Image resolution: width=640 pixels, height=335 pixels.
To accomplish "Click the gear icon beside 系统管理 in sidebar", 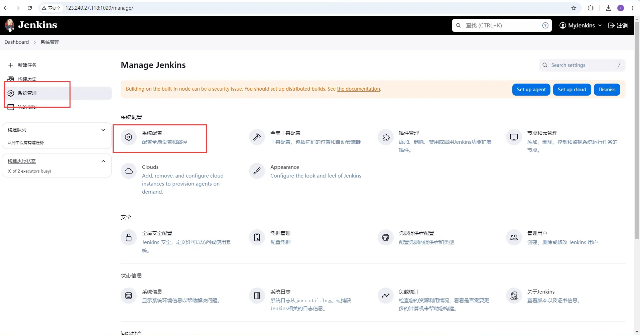I will tap(11, 93).
